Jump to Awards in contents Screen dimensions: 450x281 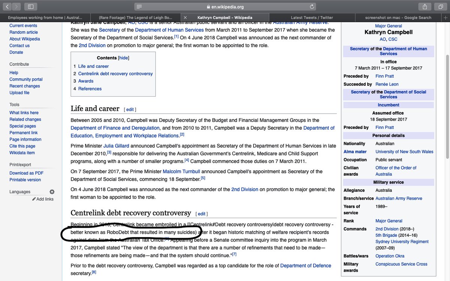tap(86, 81)
